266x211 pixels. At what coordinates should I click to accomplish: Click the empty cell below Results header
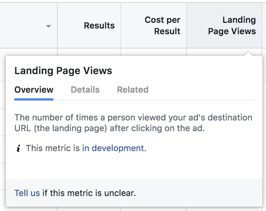point(89,52)
